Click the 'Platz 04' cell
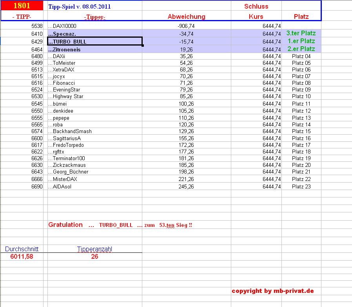Viewport: 352px width, 307px height. click(x=301, y=56)
